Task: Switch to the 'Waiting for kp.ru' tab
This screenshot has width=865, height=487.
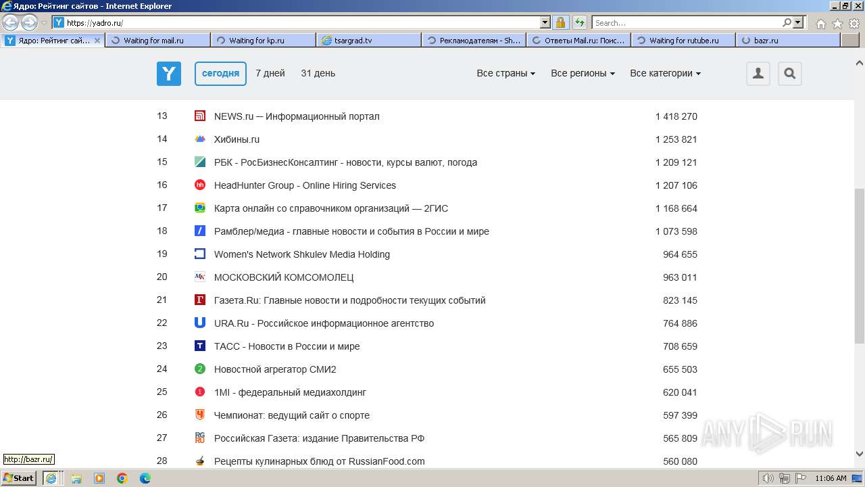Action: [x=264, y=41]
